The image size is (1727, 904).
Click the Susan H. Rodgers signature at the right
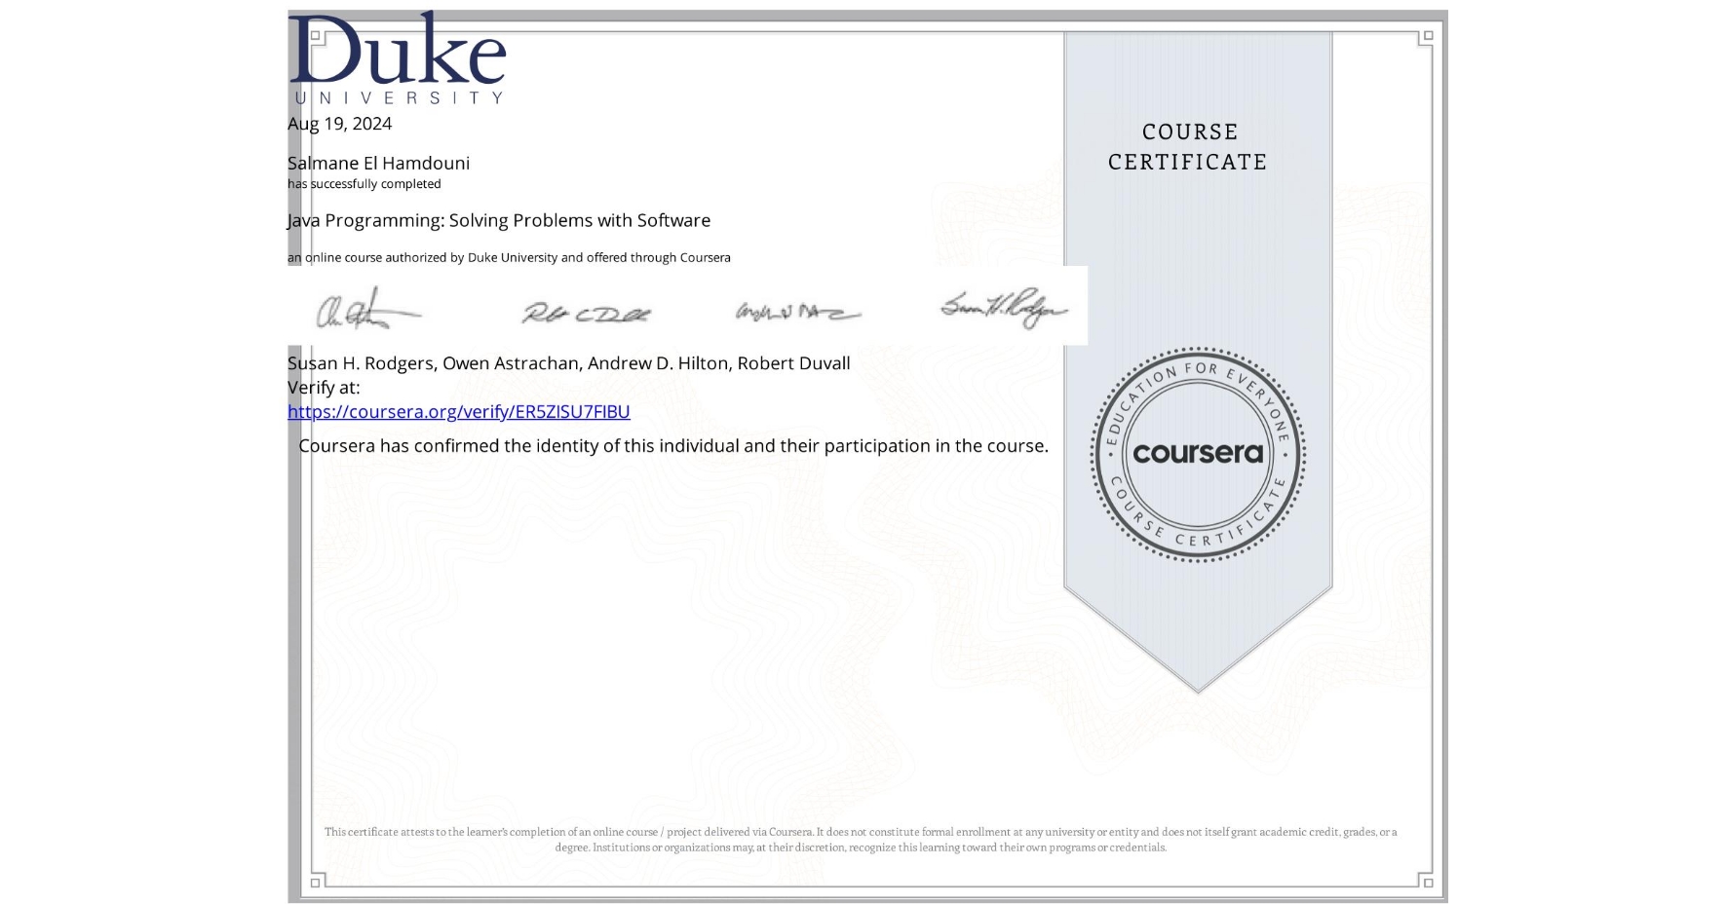[x=1004, y=308]
